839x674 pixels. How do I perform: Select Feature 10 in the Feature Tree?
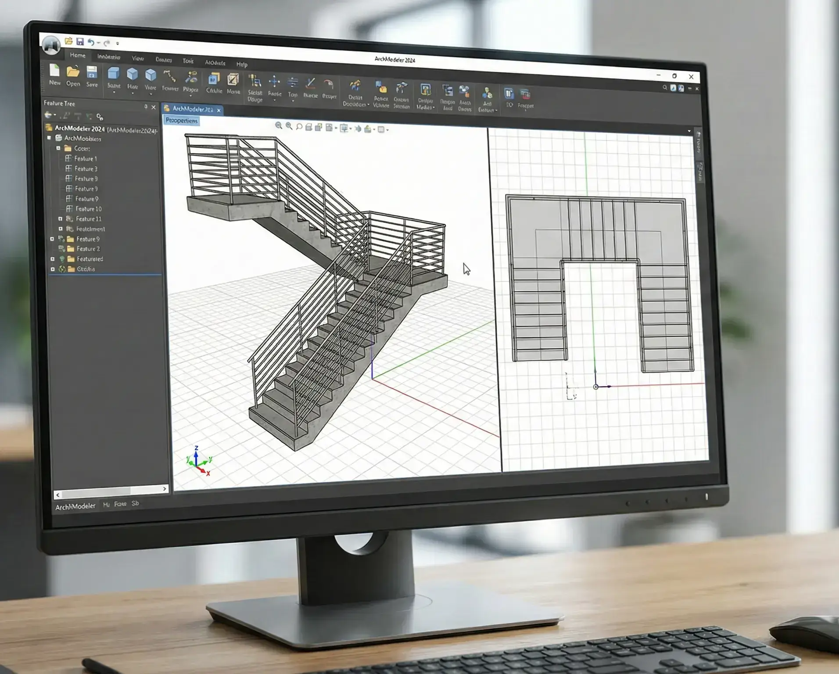[x=88, y=209]
